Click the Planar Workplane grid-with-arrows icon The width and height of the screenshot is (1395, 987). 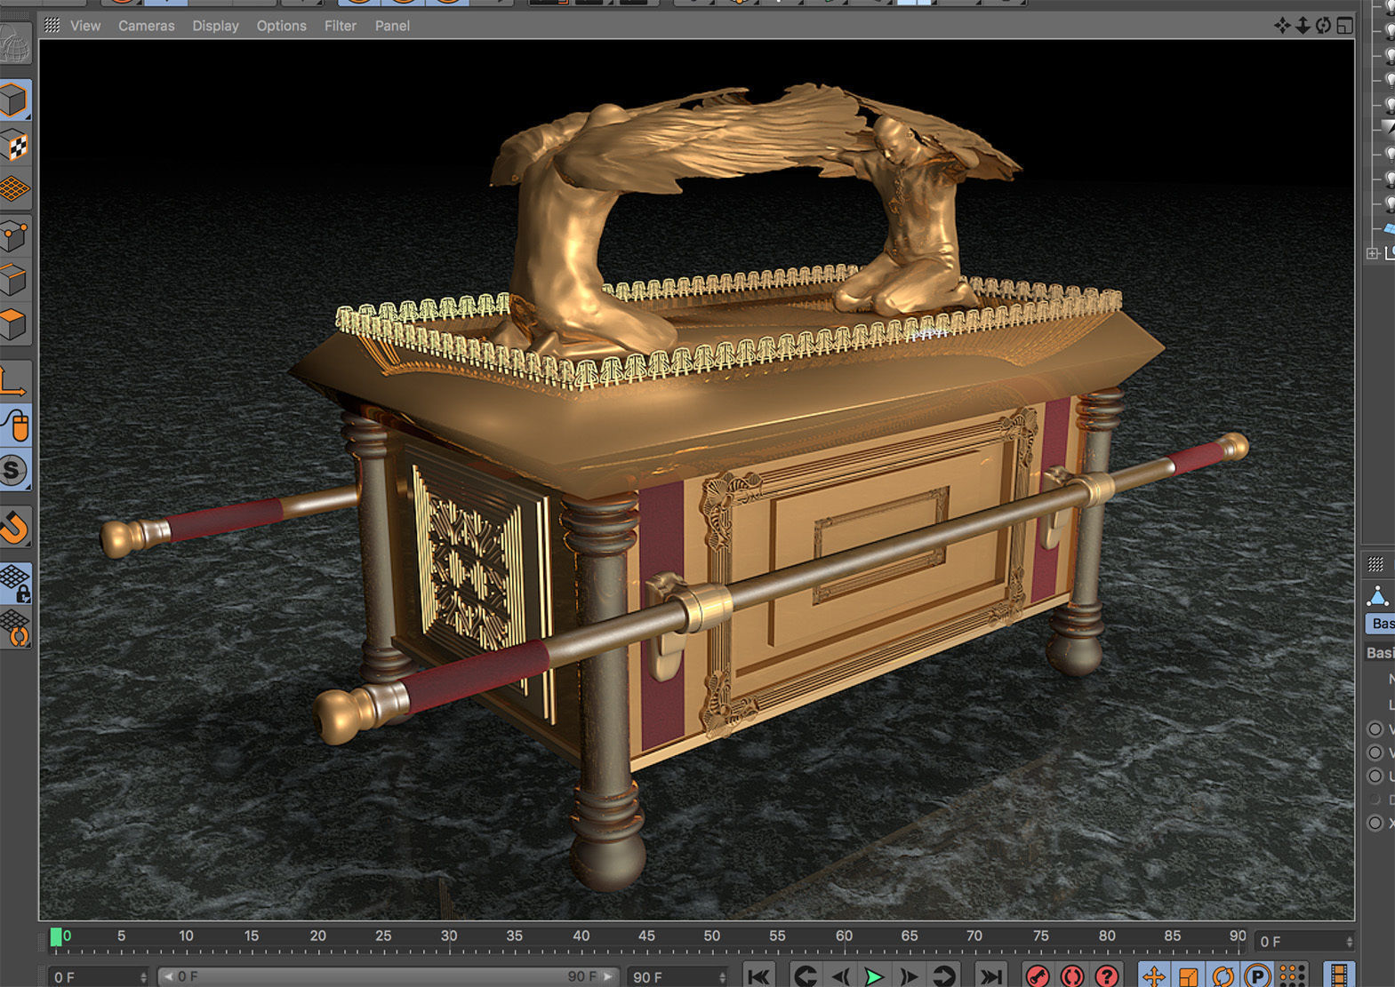coord(14,627)
